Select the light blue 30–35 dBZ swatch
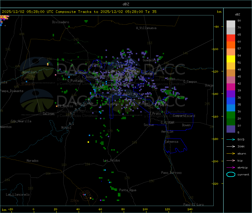 (231, 108)
